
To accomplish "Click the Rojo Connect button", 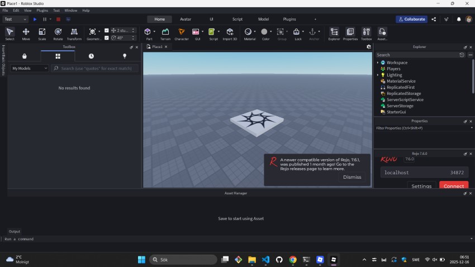I will click(x=454, y=186).
